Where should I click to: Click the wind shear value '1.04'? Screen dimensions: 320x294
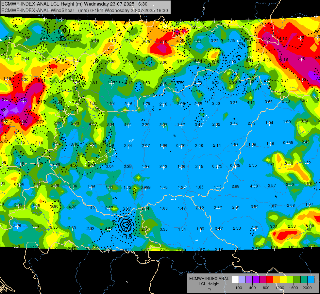[269, 122]
